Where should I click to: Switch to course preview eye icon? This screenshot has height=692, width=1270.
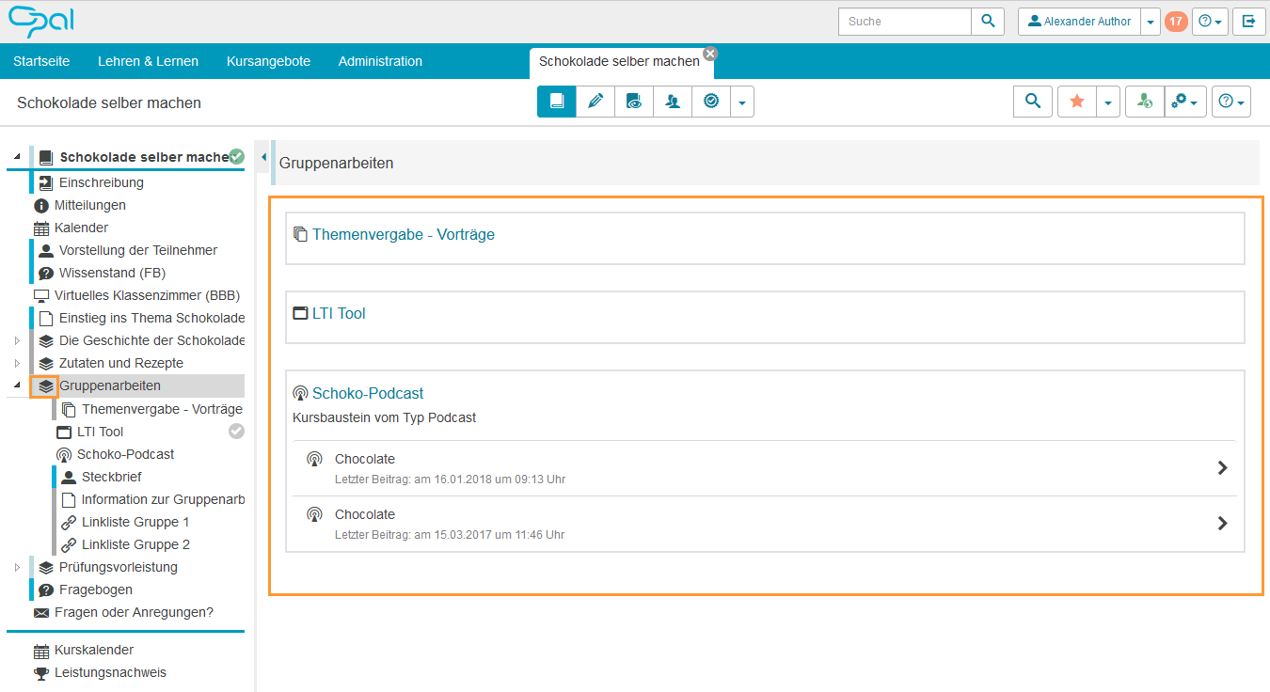634,102
